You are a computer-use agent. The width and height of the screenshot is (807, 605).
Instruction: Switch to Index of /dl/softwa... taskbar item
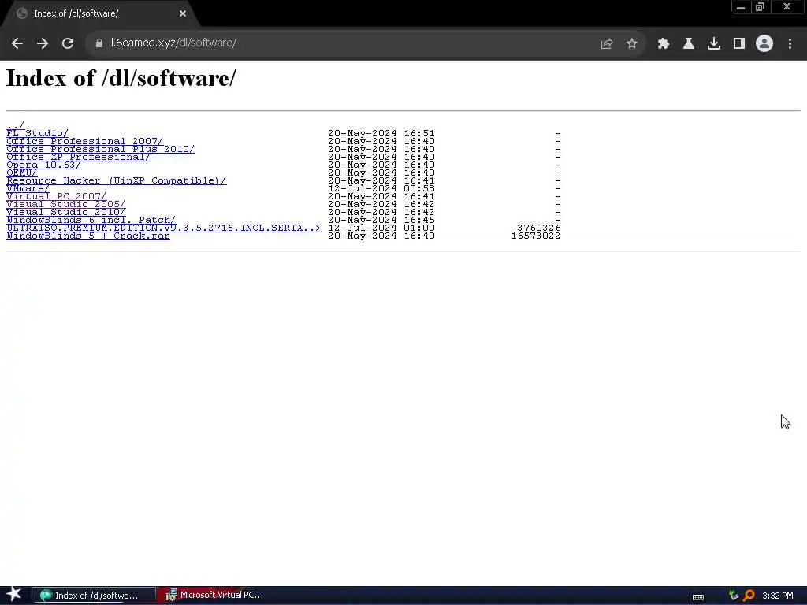click(93, 596)
